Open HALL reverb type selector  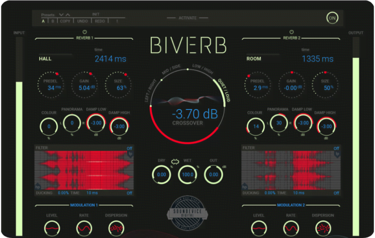(45, 59)
